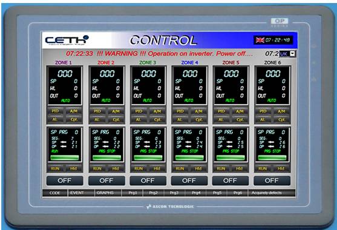Switch Zone 2 A/M auto-manual mode

pos(116,111)
